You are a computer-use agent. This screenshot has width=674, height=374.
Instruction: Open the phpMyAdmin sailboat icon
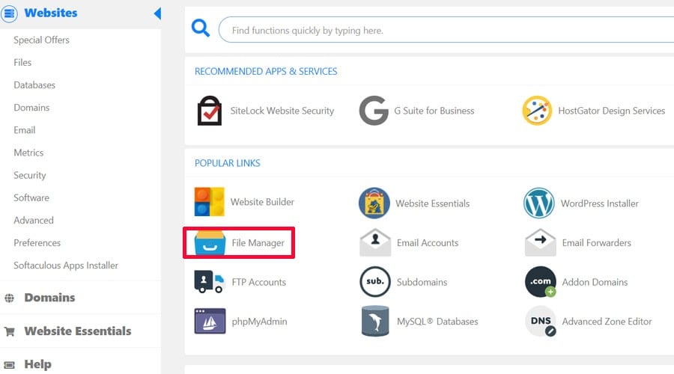pos(210,321)
